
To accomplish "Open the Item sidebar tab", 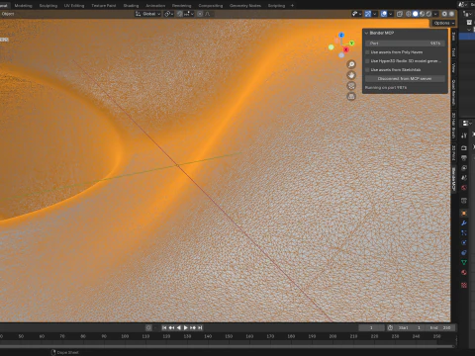I will (453, 37).
